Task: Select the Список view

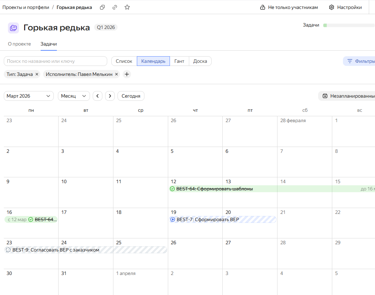Action: pyautogui.click(x=124, y=61)
